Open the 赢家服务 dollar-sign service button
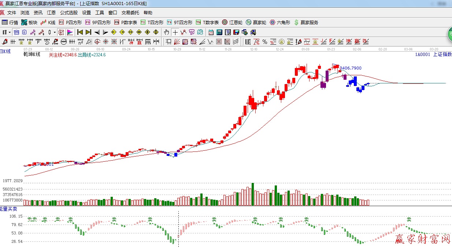Image resolution: width=452 pixels, height=248 pixels. [x=306, y=22]
